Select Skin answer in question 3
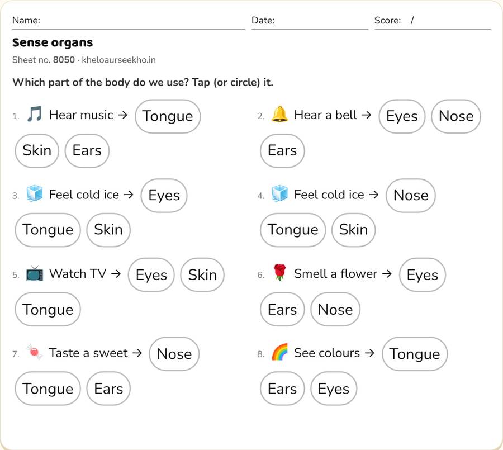The image size is (503, 450). (x=108, y=230)
